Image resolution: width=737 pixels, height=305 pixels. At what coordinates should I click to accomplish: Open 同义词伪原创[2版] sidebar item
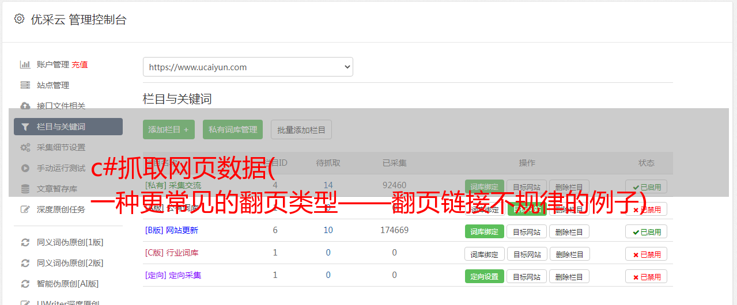(70, 263)
